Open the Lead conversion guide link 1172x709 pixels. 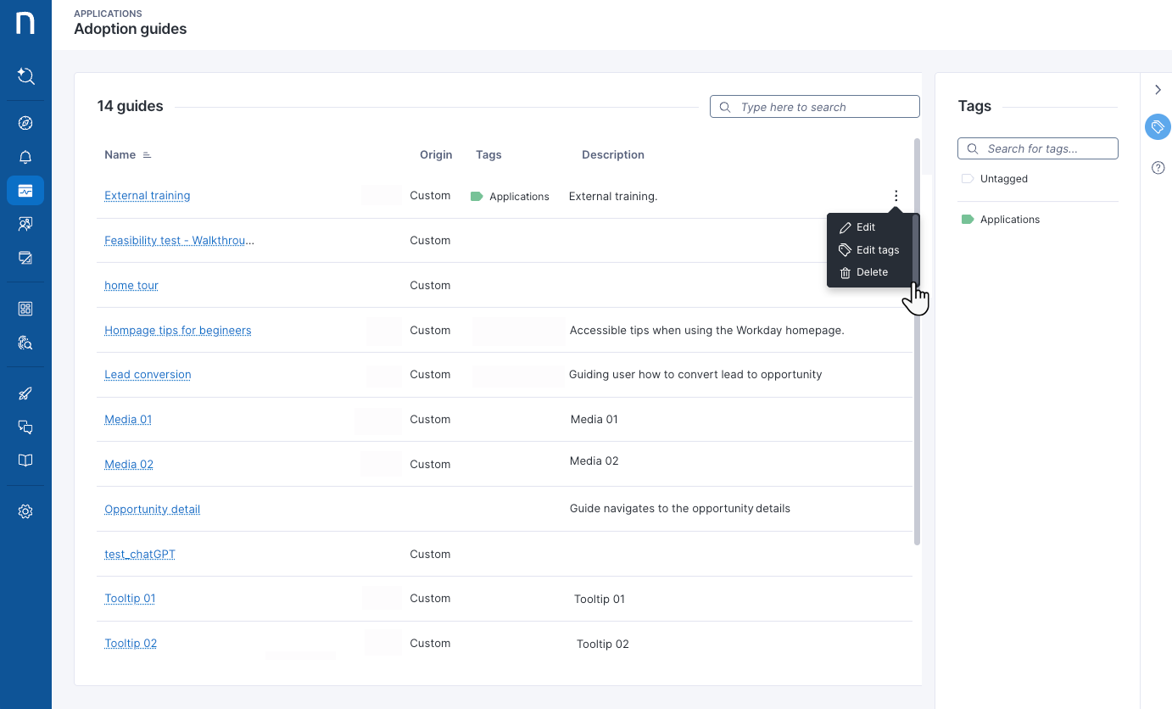148,375
